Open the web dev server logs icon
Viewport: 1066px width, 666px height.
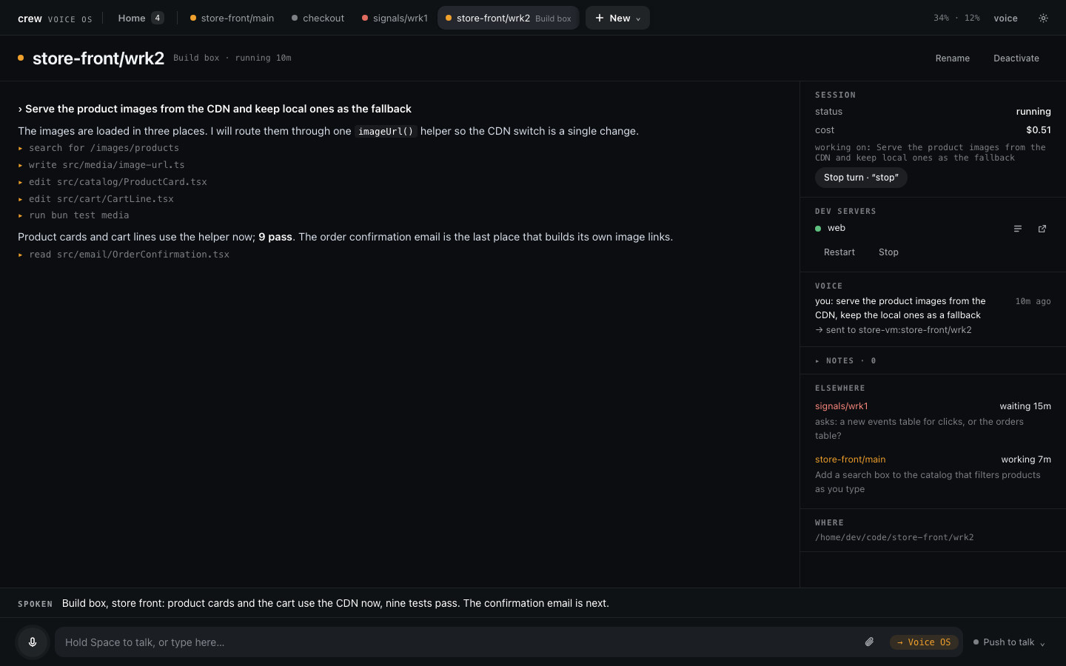[1018, 229]
